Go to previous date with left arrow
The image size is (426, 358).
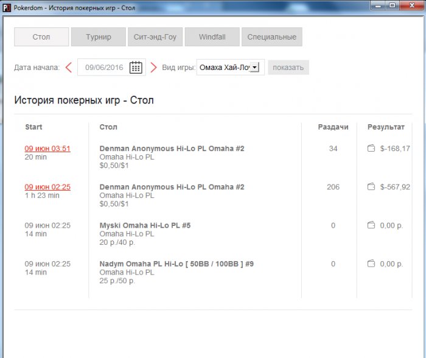pos(69,68)
